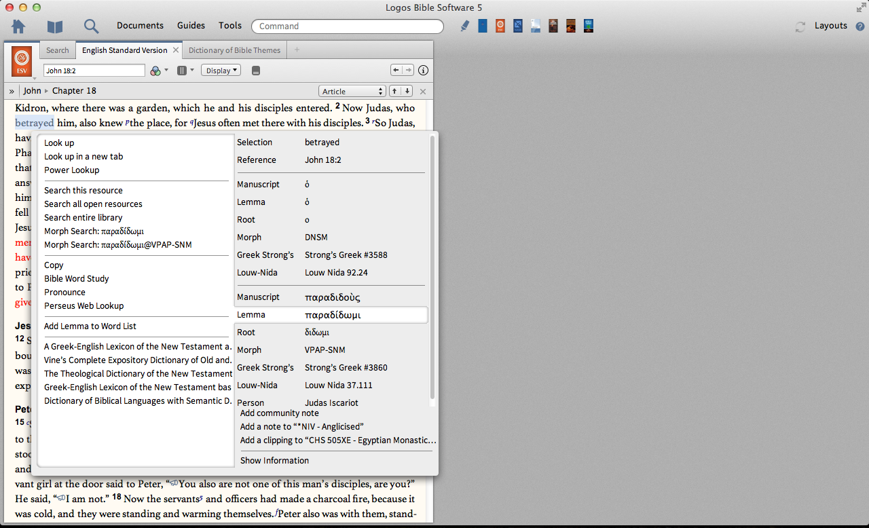Image resolution: width=869 pixels, height=528 pixels.
Task: Close the English Standard Version tab
Action: 176,50
